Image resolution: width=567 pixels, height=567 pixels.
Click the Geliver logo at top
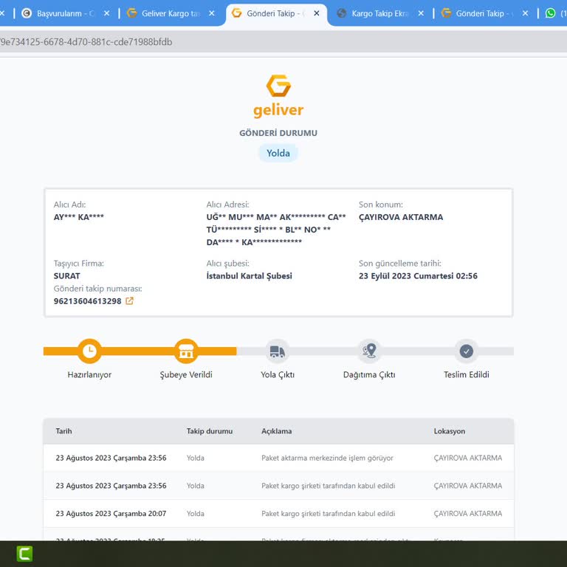(x=278, y=96)
